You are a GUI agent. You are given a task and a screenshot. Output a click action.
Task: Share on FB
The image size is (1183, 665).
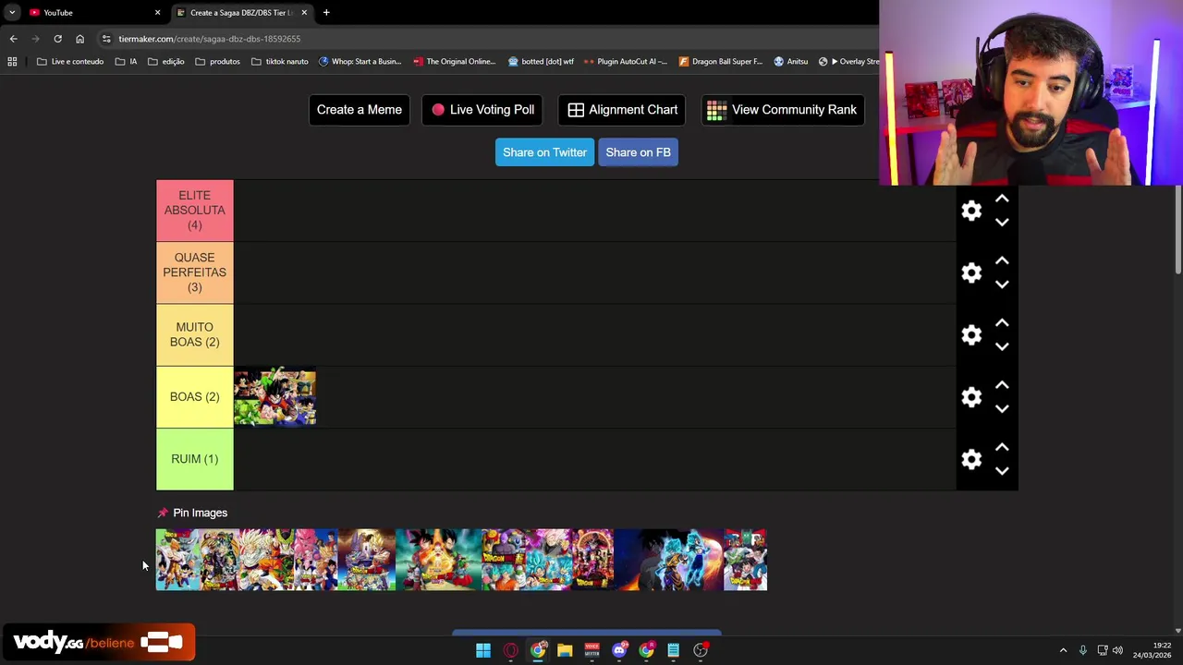(638, 152)
